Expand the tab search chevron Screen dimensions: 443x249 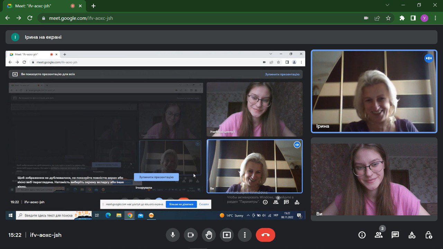[x=387, y=6]
